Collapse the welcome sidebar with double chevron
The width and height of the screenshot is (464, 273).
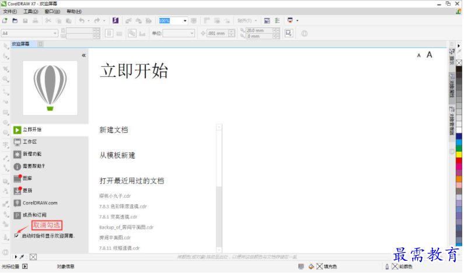click(x=83, y=55)
